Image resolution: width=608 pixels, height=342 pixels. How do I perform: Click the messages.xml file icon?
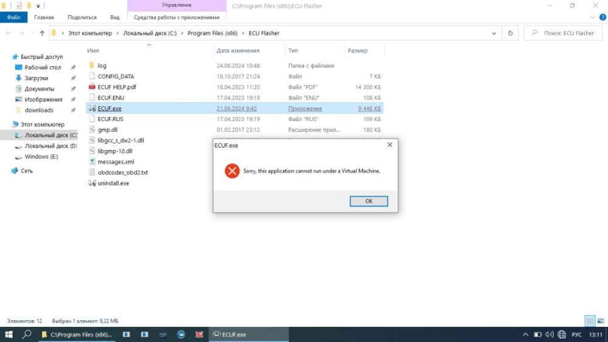pyautogui.click(x=92, y=162)
